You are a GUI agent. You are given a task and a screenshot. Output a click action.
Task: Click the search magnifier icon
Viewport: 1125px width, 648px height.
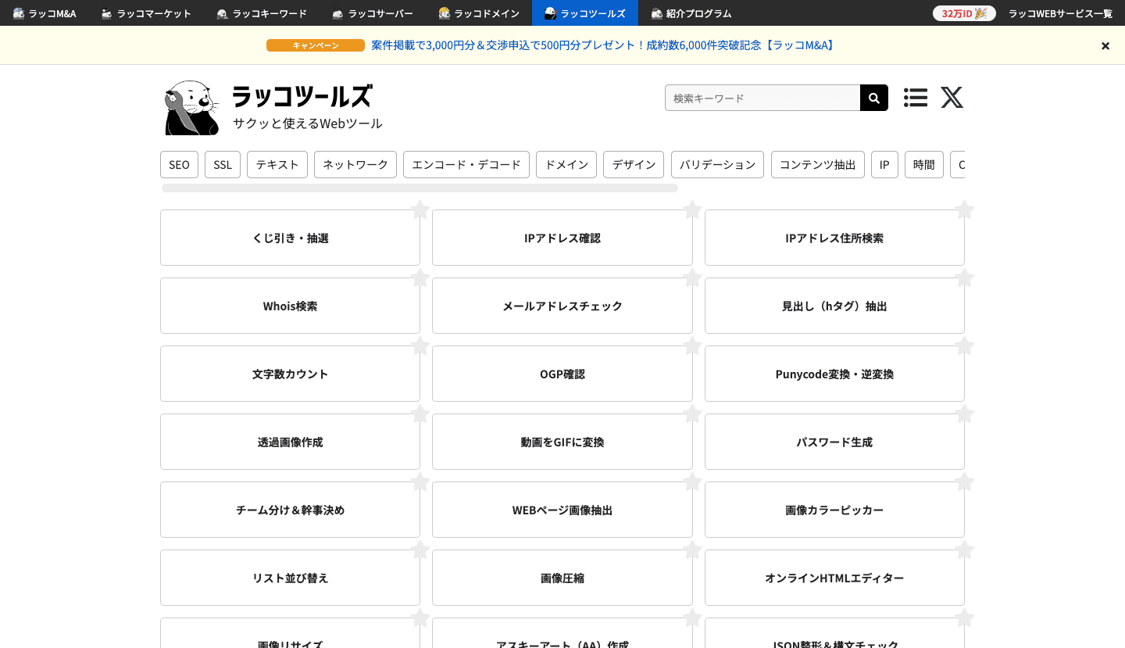coord(873,98)
